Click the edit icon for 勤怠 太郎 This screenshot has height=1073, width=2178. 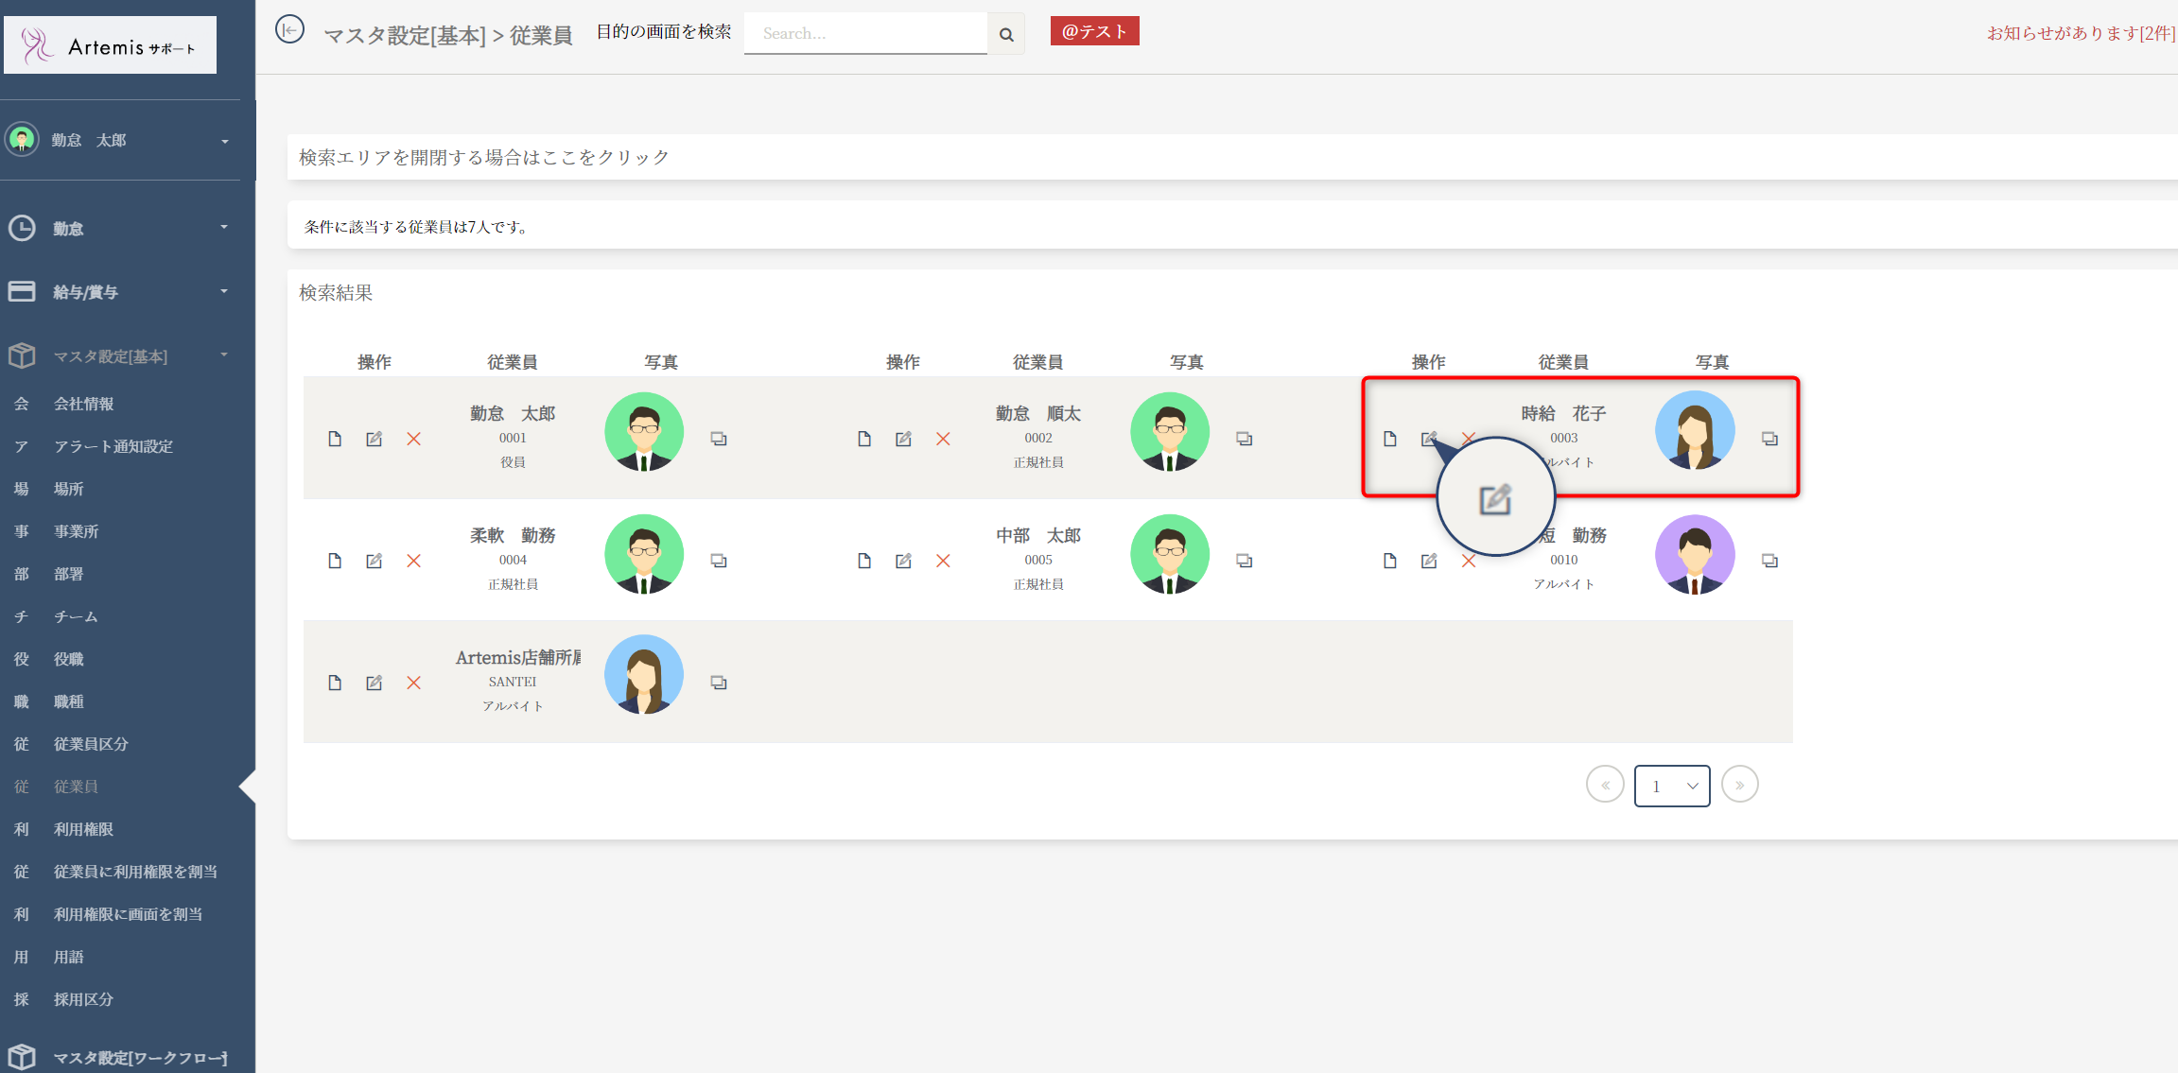375,439
